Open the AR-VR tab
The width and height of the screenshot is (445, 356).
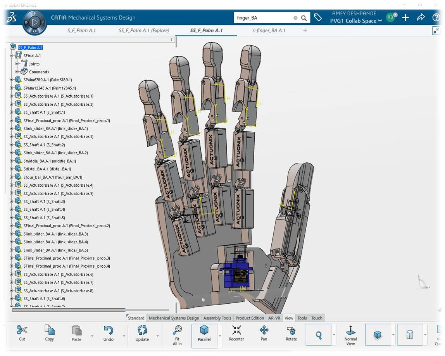pyautogui.click(x=274, y=318)
